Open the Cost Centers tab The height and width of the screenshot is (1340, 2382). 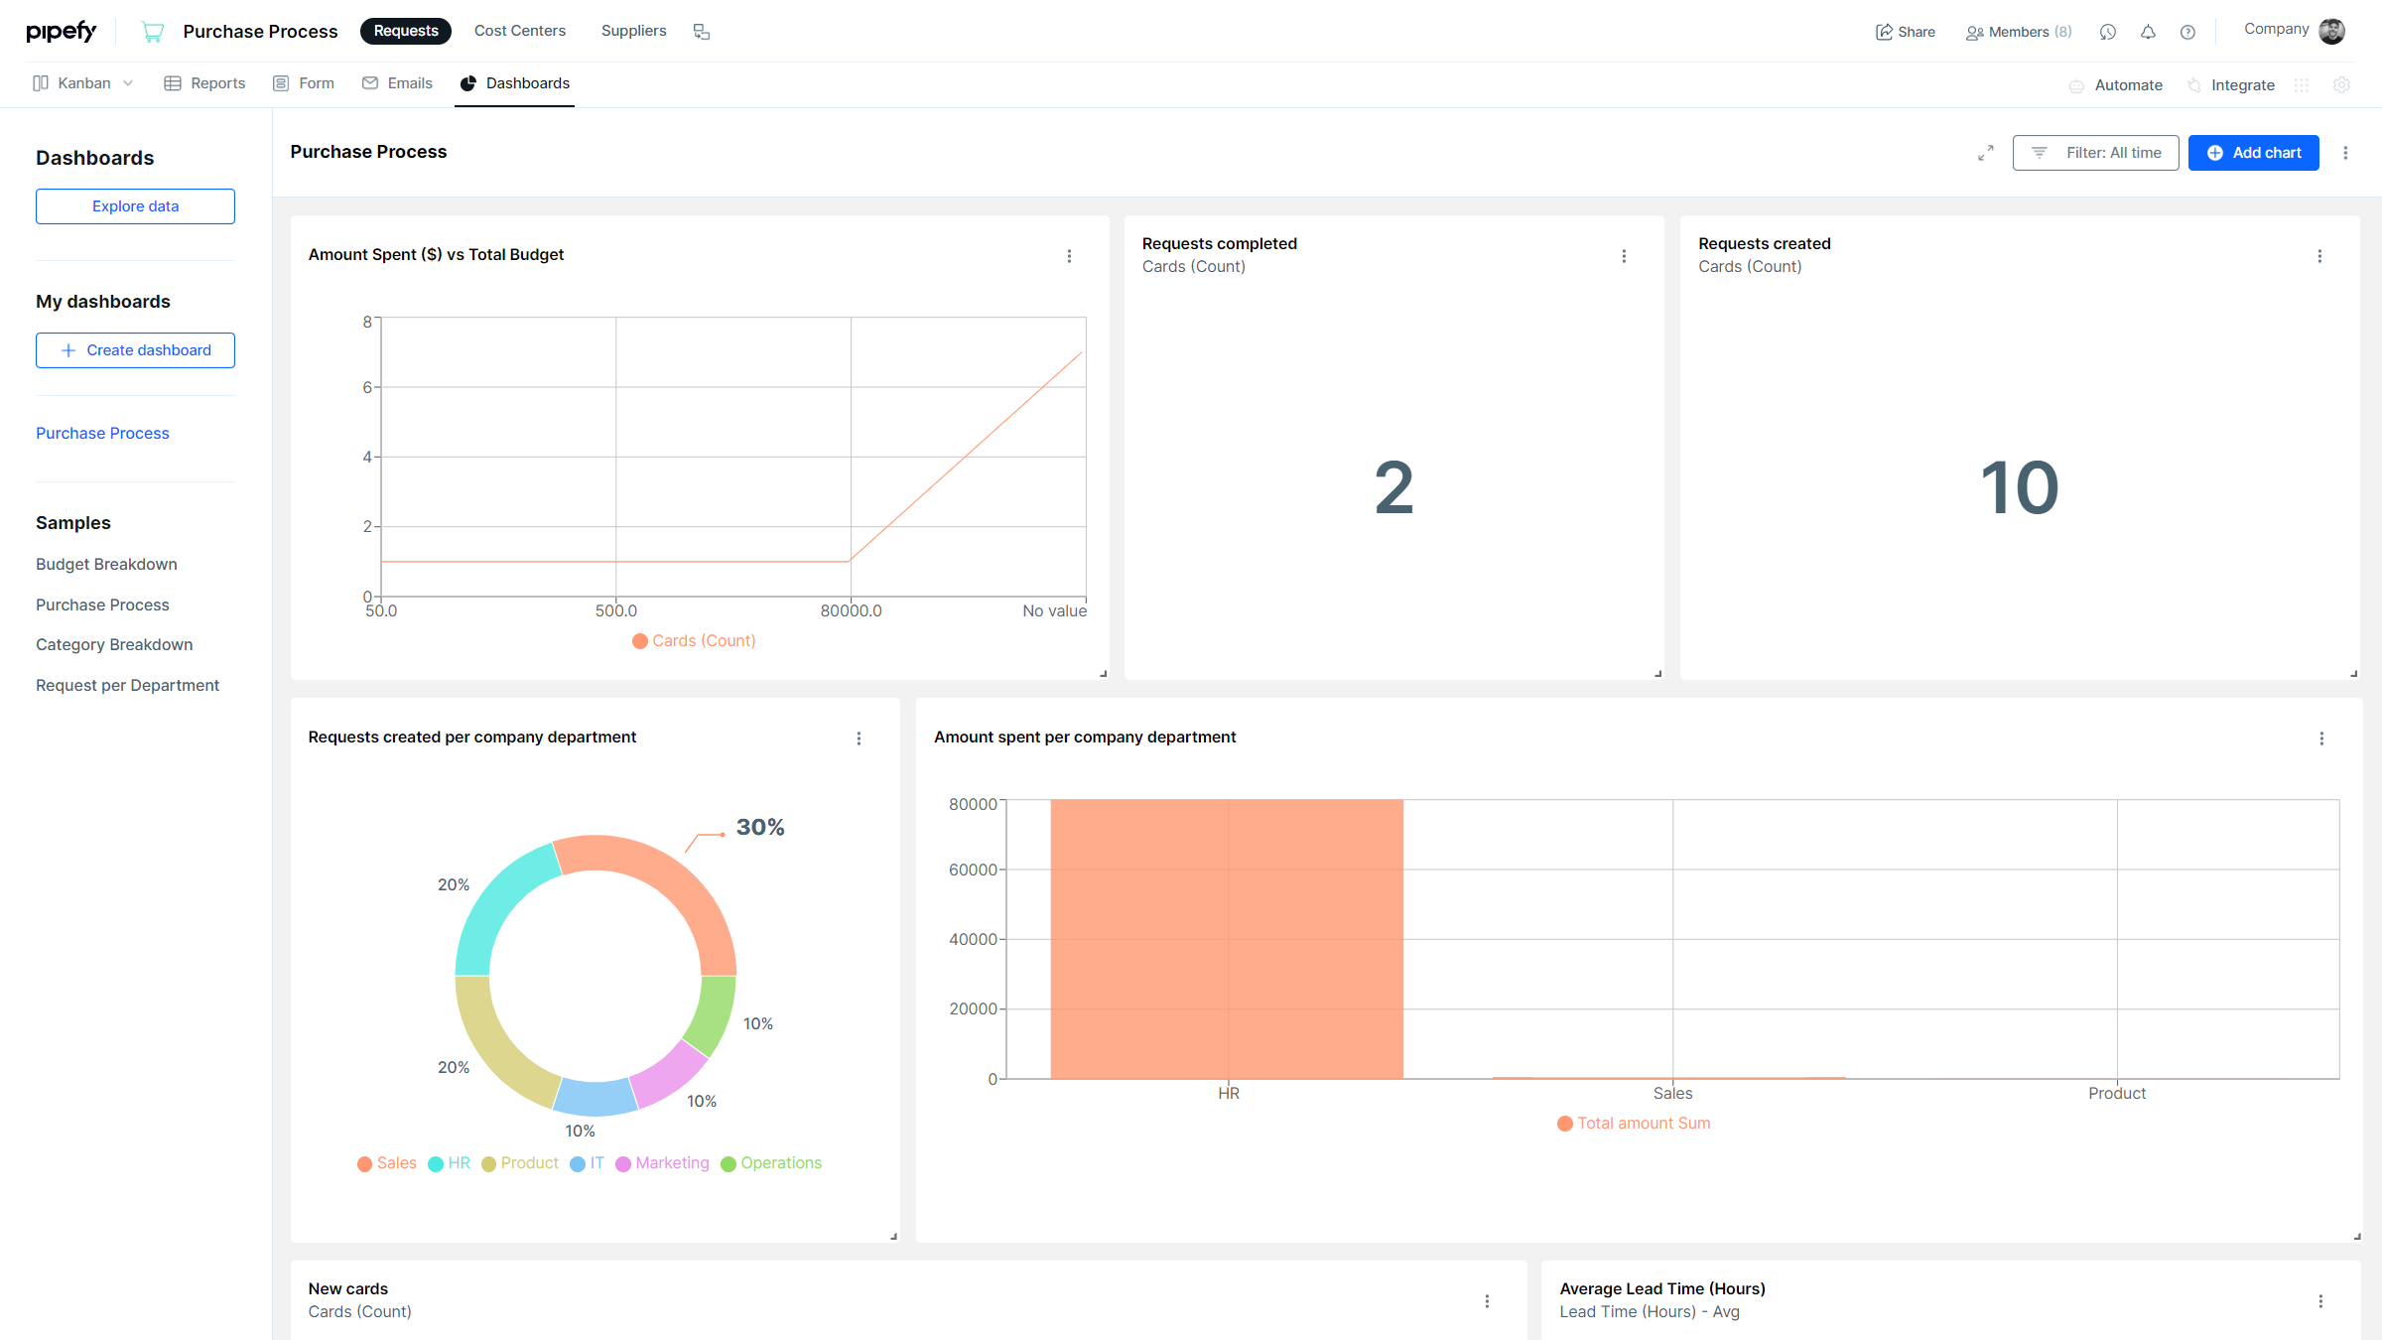point(519,31)
